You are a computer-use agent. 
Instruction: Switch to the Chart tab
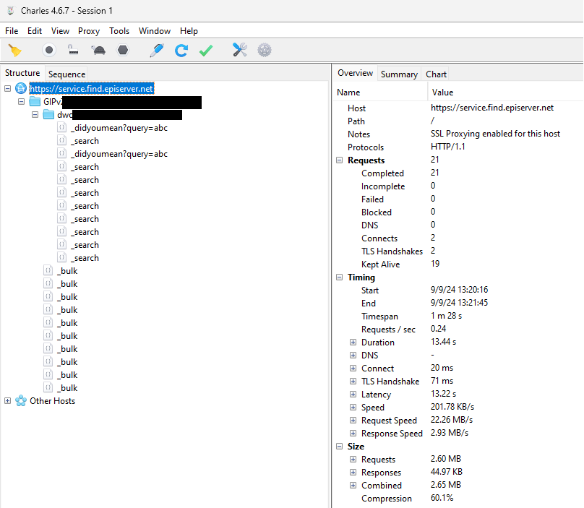436,74
